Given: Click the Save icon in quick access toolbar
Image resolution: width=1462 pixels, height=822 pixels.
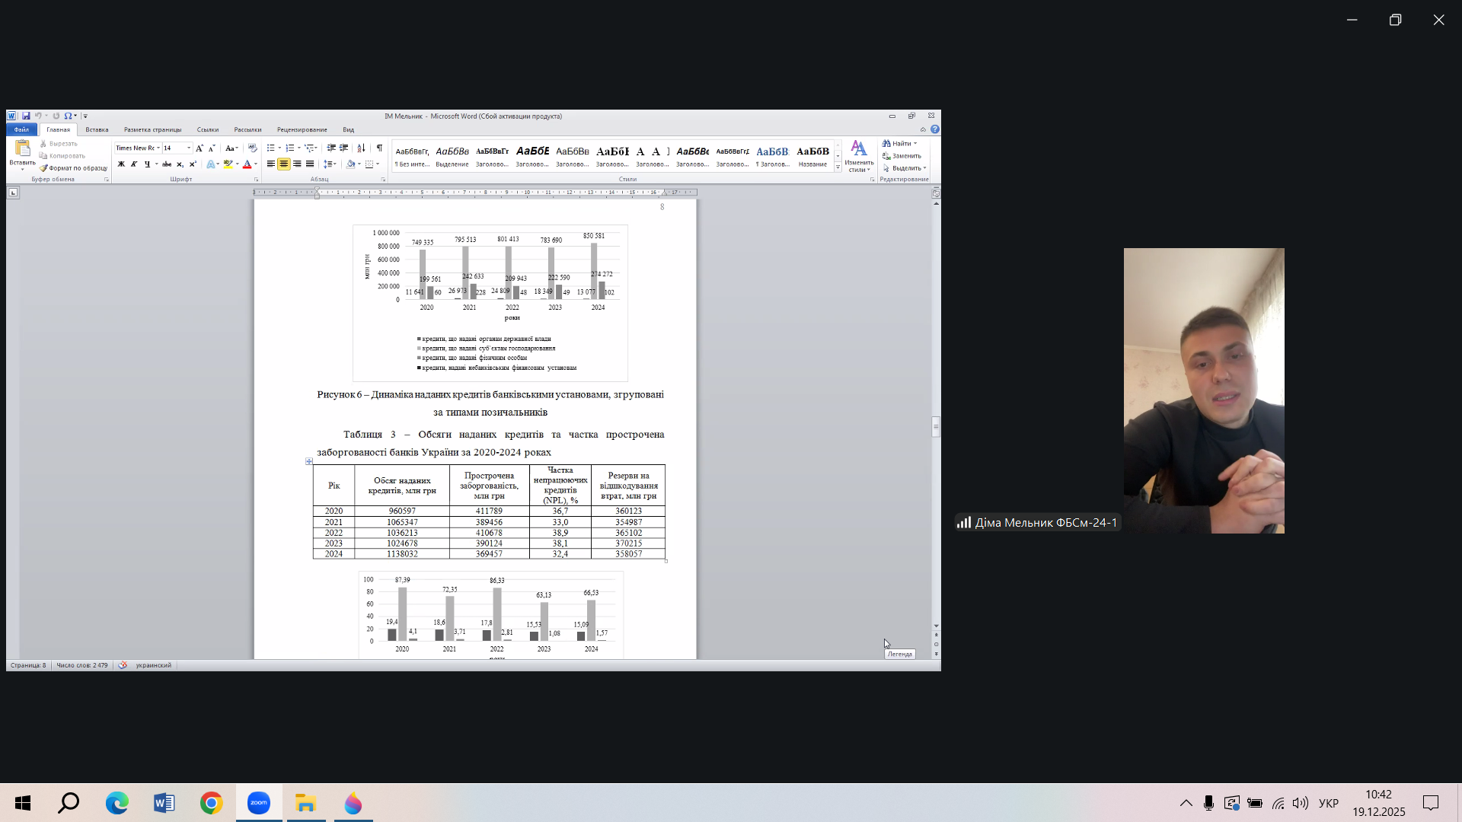Looking at the screenshot, I should pos(26,116).
